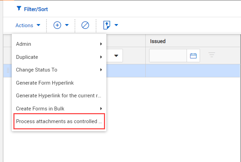Viewport: 241px width, 162px height.
Task: Click the Filter/Sort link
Action: (x=36, y=9)
